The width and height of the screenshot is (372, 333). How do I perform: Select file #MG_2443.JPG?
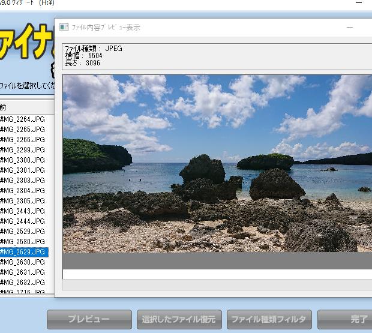(23, 211)
